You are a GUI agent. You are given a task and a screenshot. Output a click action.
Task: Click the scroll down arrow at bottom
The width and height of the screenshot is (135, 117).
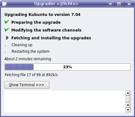(128, 110)
